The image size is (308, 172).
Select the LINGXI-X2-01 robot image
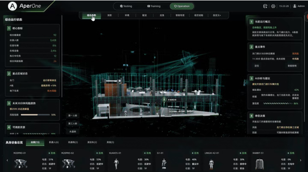tap(212, 164)
